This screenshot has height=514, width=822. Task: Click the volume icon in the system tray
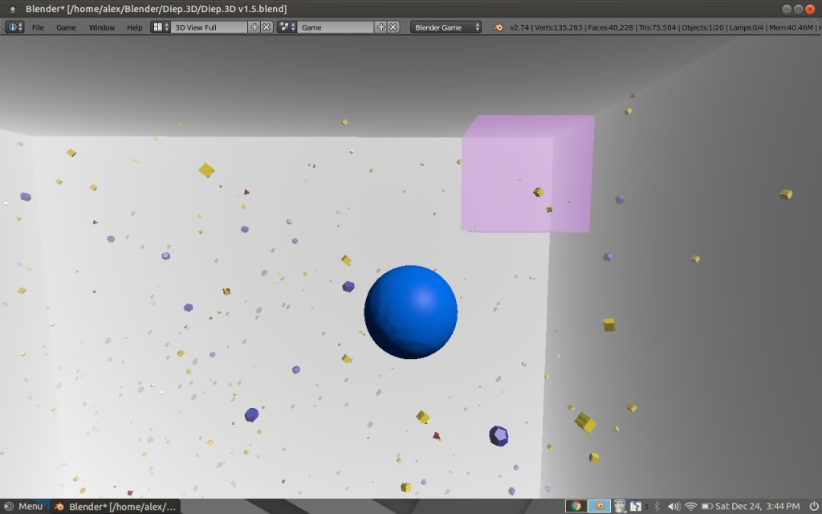(x=673, y=506)
